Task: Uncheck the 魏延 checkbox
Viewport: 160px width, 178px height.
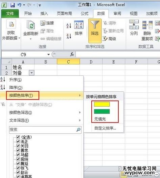Action: click(18, 163)
